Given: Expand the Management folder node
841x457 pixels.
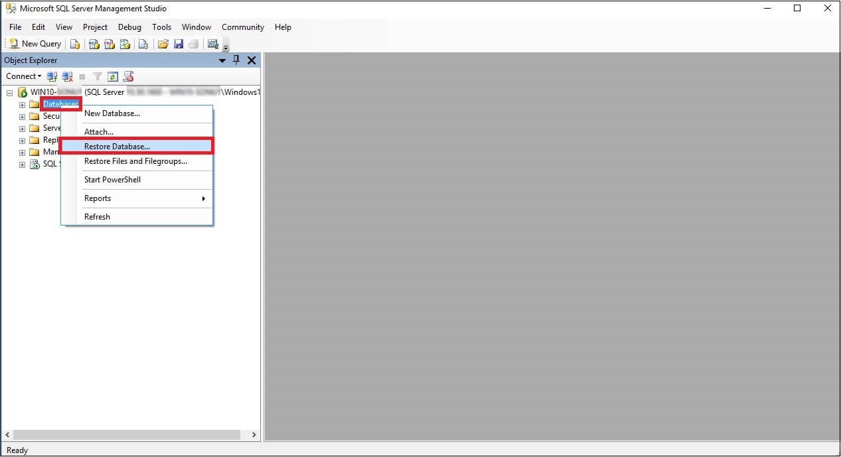Looking at the screenshot, I should 22,153.
